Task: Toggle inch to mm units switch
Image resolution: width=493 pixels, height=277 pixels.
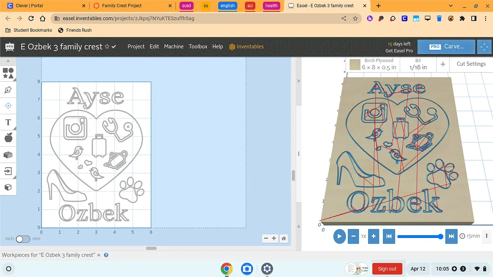Action: click(x=23, y=239)
